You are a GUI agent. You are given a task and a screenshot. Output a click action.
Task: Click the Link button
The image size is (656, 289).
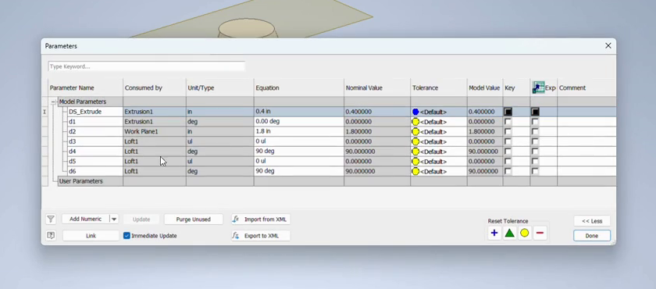(91, 235)
